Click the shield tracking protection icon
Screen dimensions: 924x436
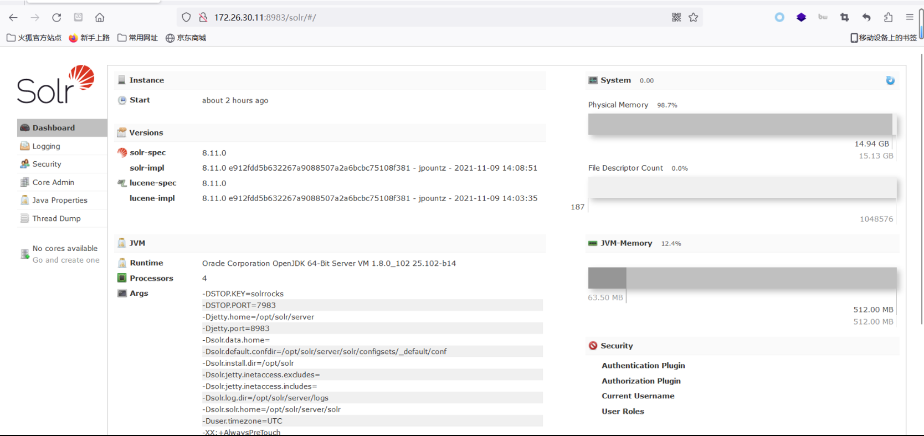[186, 18]
